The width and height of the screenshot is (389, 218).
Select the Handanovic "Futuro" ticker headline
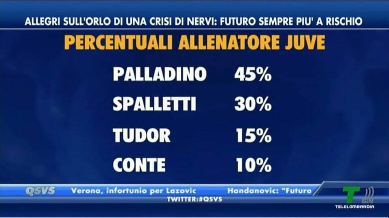[x=269, y=190]
